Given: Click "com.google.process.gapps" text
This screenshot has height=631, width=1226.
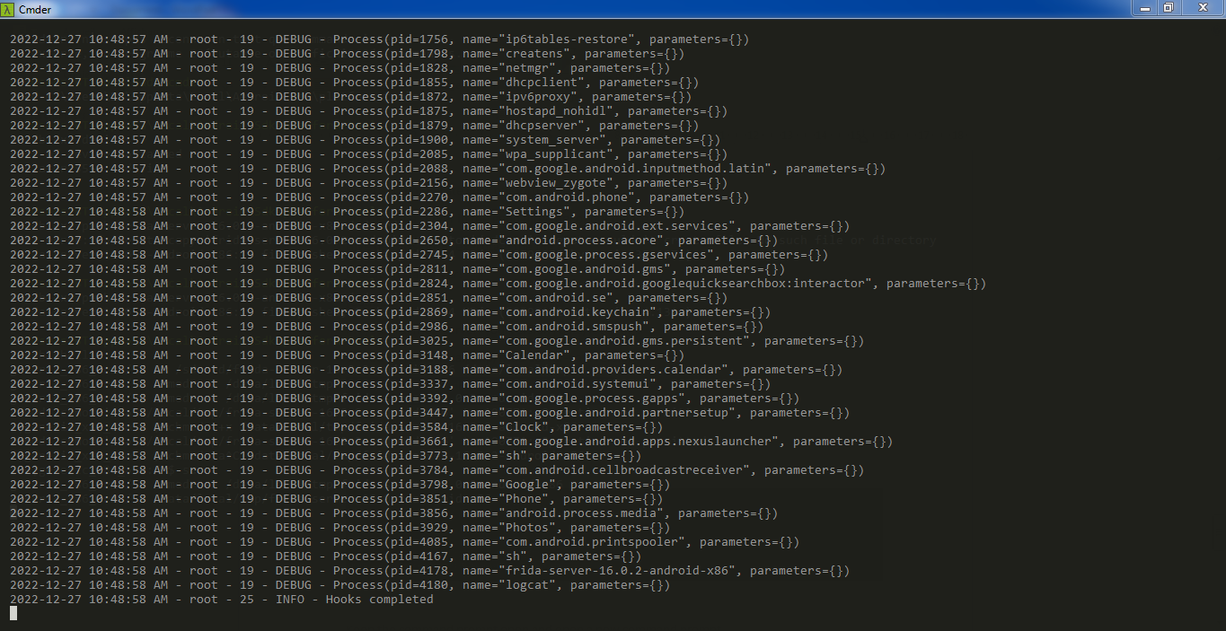Looking at the screenshot, I should [592, 399].
